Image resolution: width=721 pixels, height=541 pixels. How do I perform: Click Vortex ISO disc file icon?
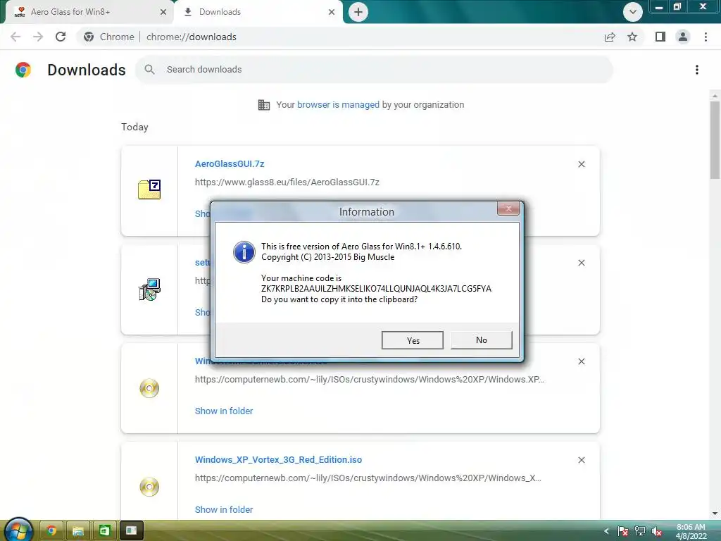(x=149, y=487)
